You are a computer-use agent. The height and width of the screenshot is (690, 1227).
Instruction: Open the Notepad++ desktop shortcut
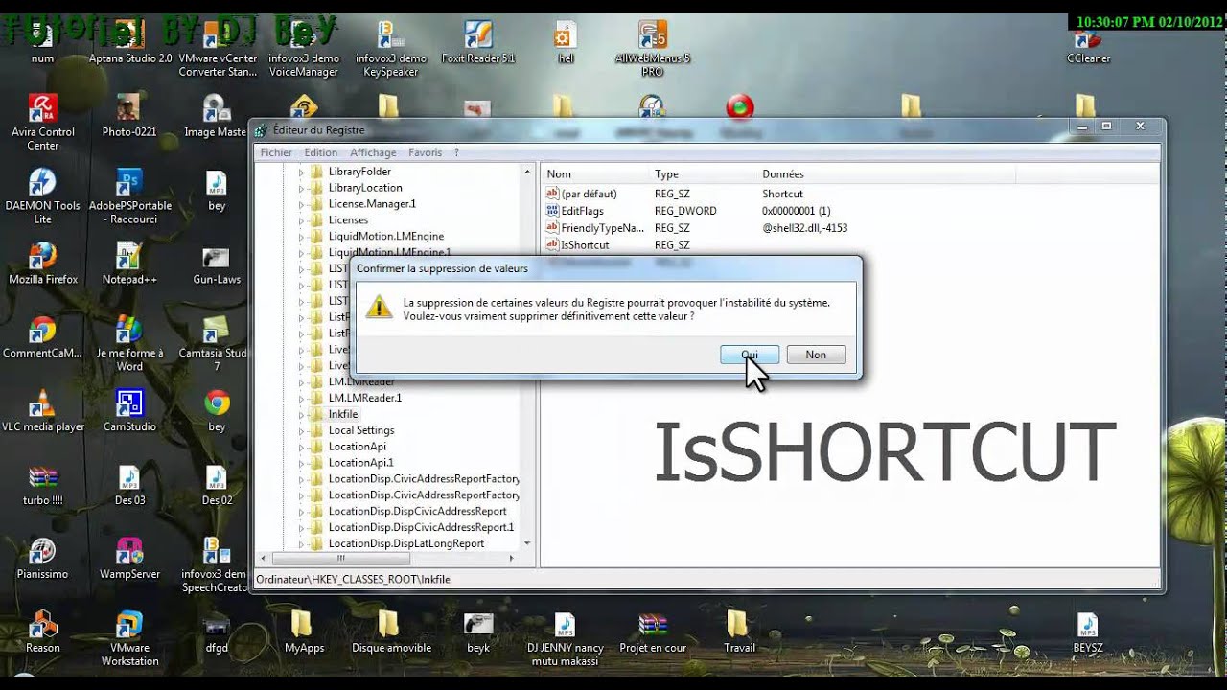[129, 258]
